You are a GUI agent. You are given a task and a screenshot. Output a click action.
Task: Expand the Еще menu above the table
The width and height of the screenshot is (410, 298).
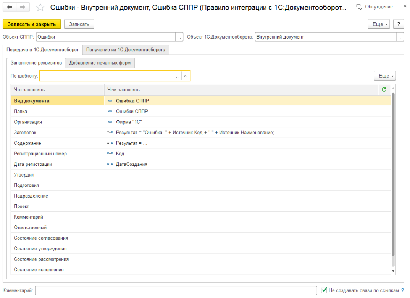coord(384,76)
